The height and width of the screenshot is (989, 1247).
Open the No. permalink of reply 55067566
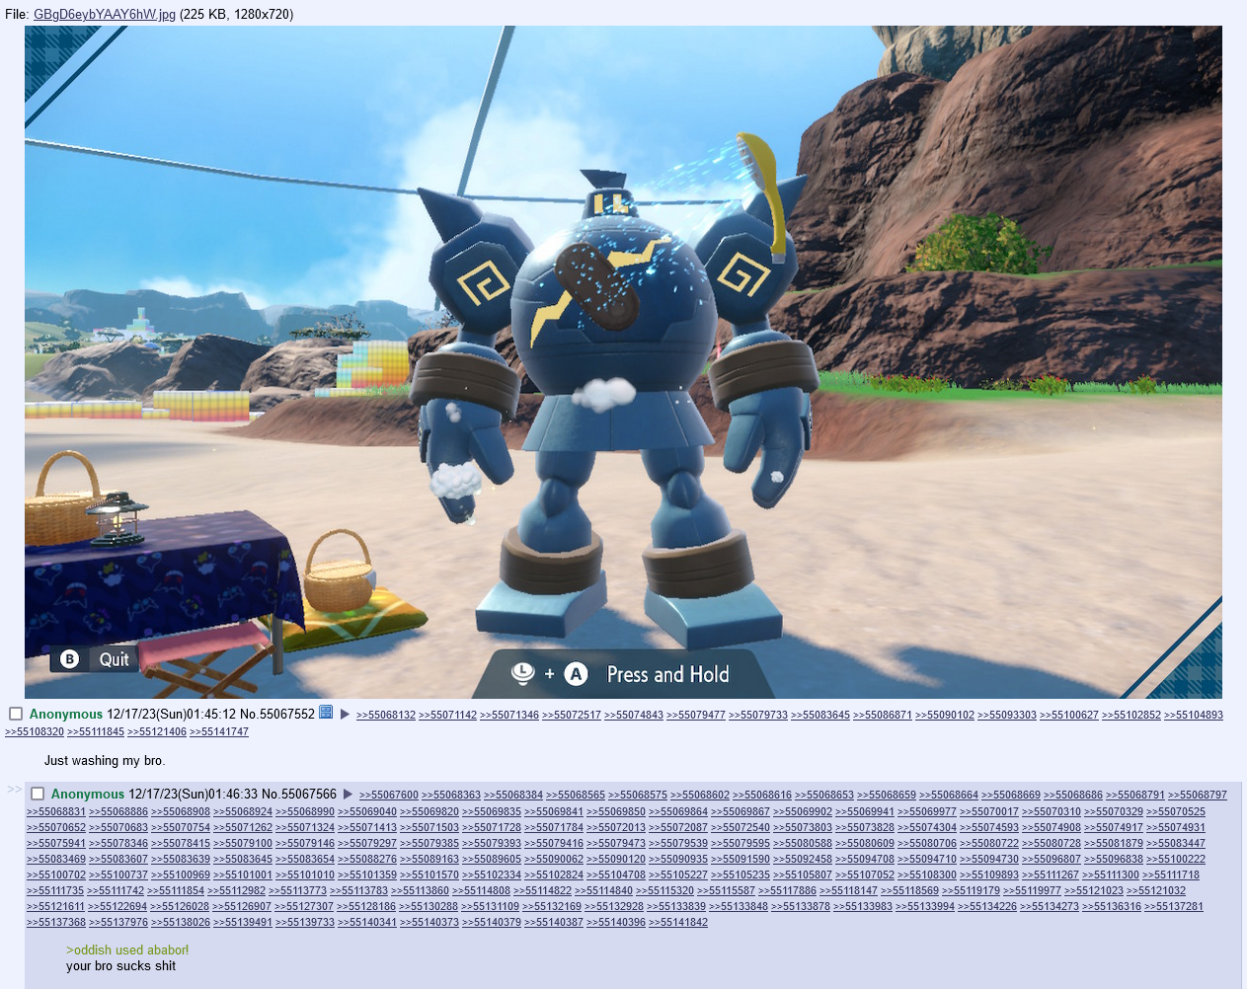pyautogui.click(x=271, y=794)
